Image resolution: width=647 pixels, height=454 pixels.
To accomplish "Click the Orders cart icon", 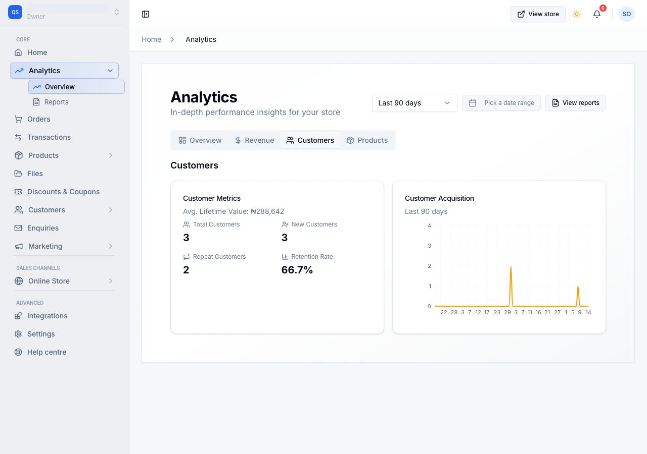I will pyautogui.click(x=18, y=119).
